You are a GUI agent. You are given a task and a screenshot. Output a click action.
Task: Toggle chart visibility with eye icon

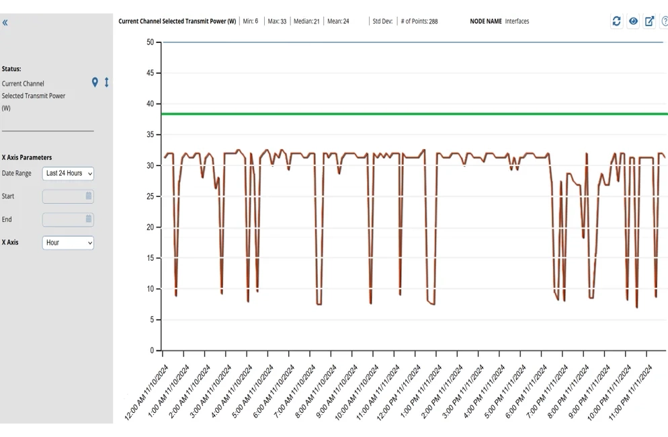(633, 22)
